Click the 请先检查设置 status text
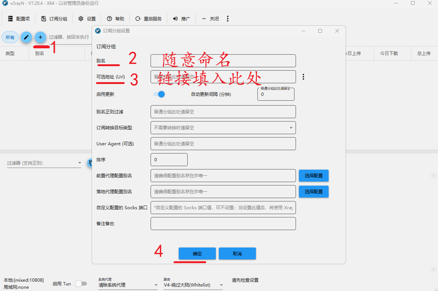 [x=245, y=280]
